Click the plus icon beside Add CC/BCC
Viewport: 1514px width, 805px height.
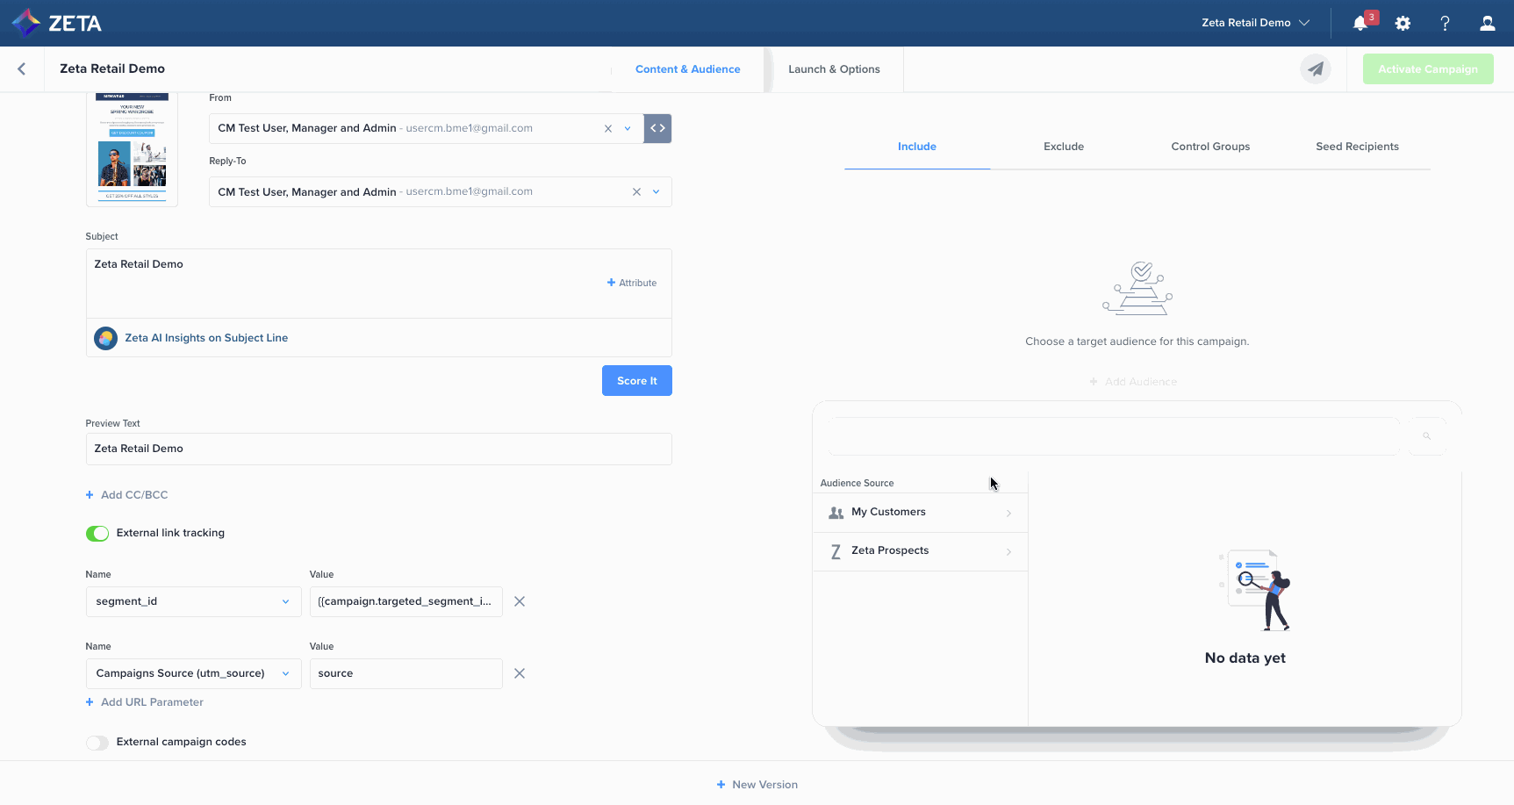[x=90, y=495]
